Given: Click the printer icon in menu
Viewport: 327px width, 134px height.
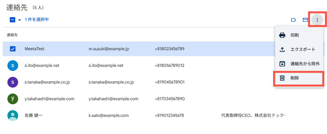Looking at the screenshot, I should tap(282, 35).
